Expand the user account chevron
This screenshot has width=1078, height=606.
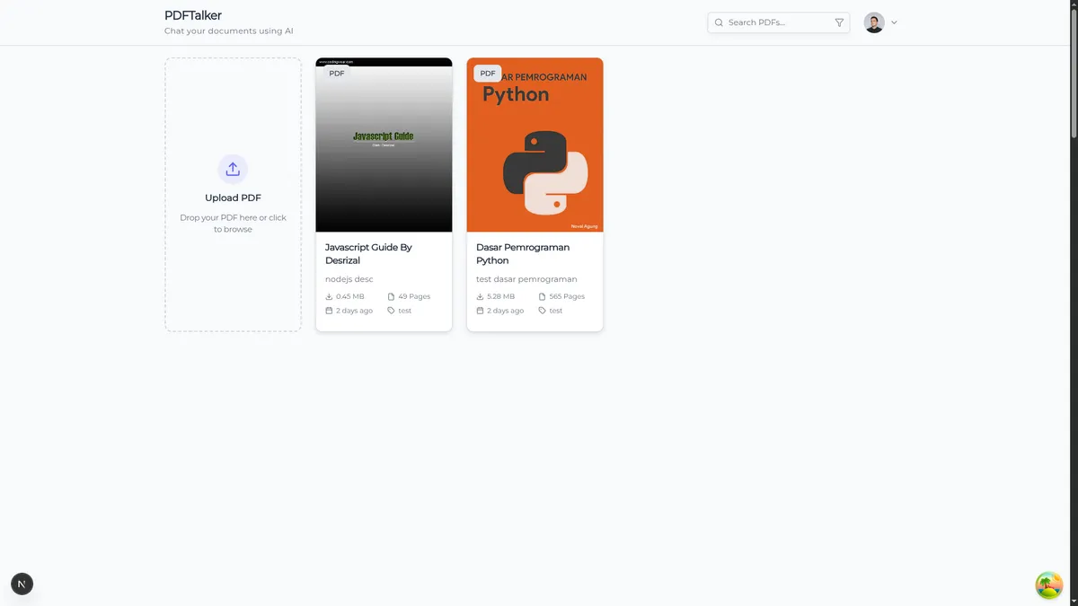click(x=894, y=22)
